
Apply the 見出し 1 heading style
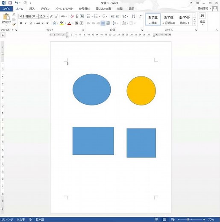coord(185,20)
